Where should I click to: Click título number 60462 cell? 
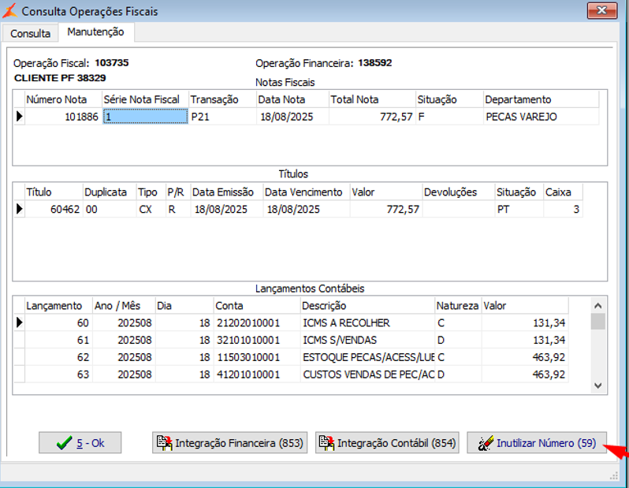[54, 210]
